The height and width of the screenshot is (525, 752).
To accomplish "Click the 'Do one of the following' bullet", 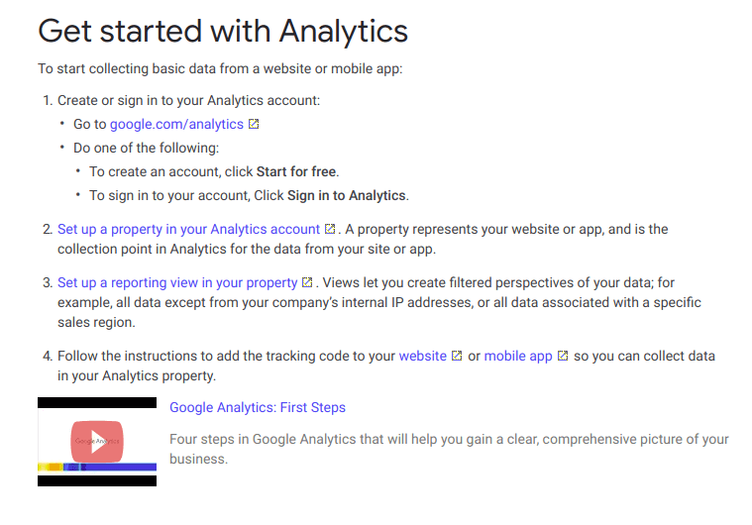I will (x=146, y=149).
